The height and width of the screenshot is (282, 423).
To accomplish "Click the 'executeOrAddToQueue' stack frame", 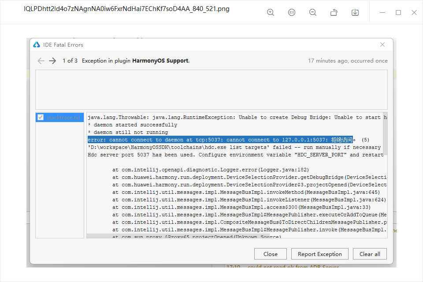I will [x=249, y=215].
